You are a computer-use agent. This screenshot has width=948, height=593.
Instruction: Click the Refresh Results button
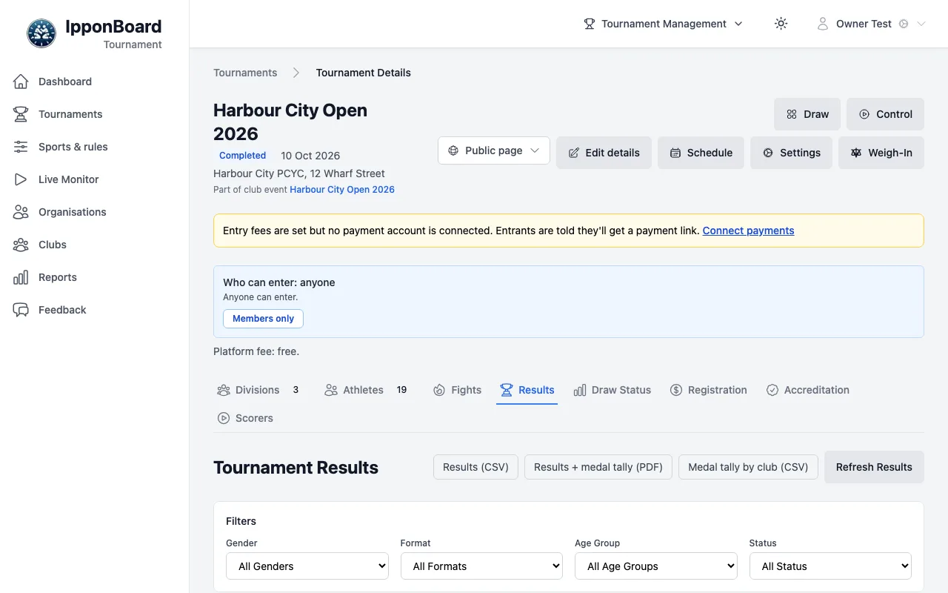click(x=874, y=467)
